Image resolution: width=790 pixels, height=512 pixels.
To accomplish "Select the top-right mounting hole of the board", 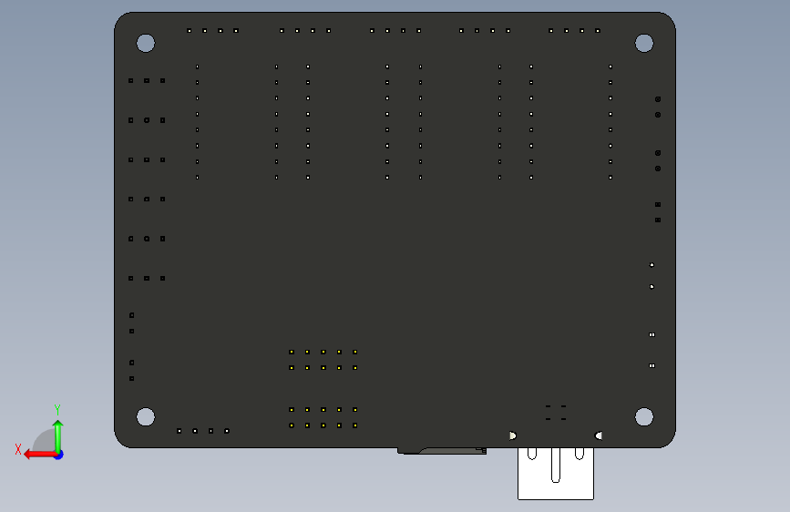I will tap(644, 44).
